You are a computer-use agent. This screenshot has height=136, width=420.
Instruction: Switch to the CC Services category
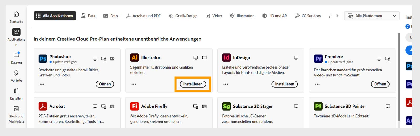coord(308,16)
